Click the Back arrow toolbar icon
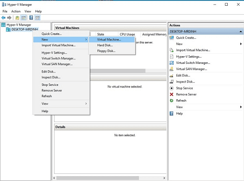 4,18
